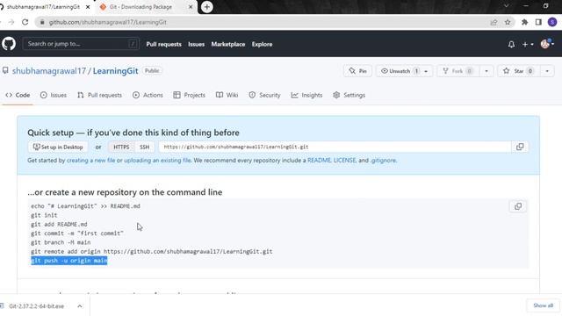Open the browser extensions puzzle icon
The image size is (562, 316).
coord(524,22)
